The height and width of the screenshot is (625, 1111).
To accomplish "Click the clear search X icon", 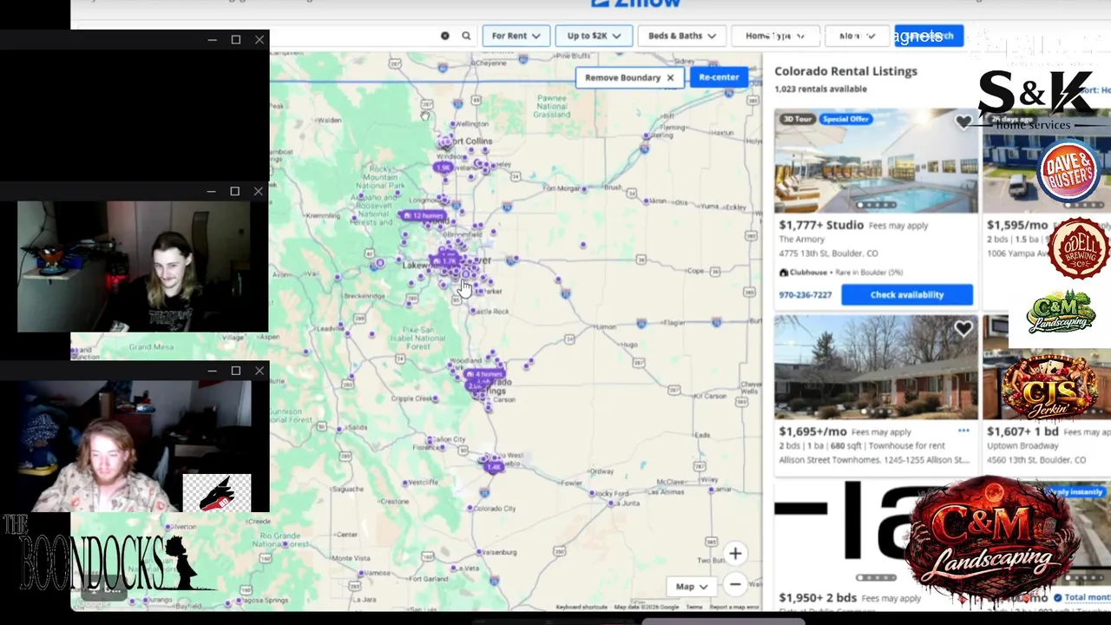I will [x=445, y=36].
